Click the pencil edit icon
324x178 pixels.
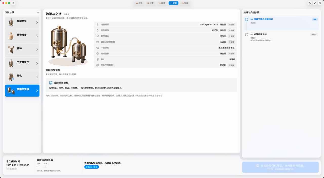click(315, 3)
